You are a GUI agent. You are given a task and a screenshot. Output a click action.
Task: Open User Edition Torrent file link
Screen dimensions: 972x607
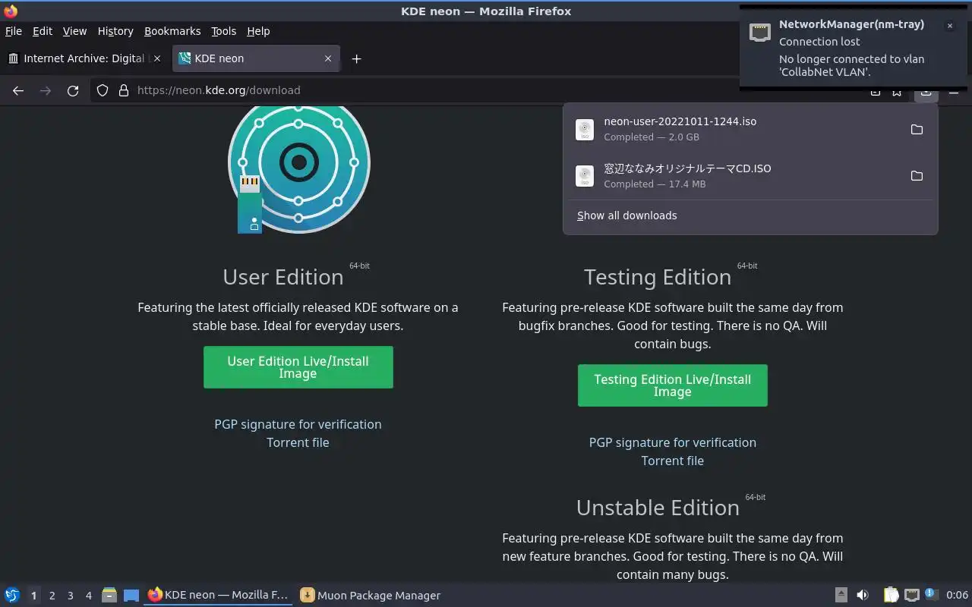tap(298, 442)
